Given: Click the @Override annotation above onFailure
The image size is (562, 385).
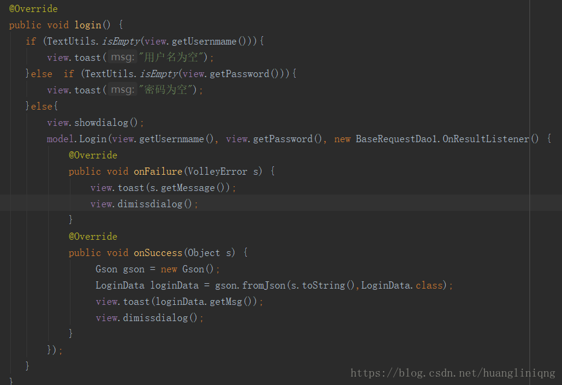Looking at the screenshot, I should (93, 155).
